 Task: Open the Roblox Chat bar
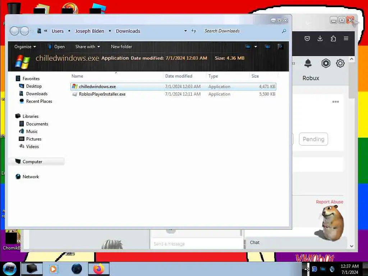[296, 243]
